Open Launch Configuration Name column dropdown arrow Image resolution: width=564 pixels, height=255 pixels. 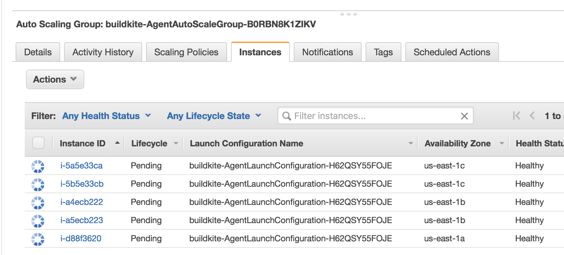pyautogui.click(x=411, y=143)
